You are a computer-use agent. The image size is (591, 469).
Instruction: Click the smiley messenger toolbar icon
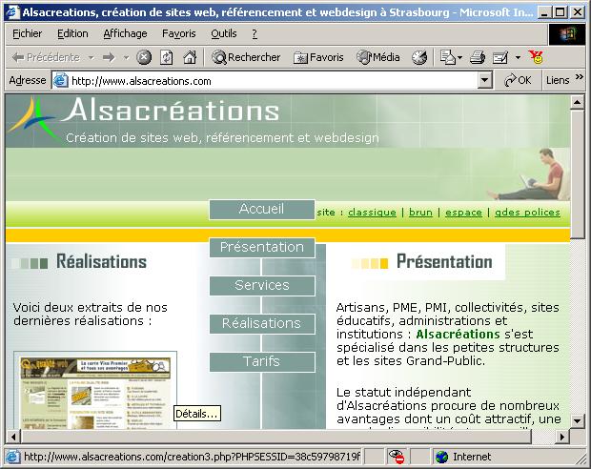[536, 57]
